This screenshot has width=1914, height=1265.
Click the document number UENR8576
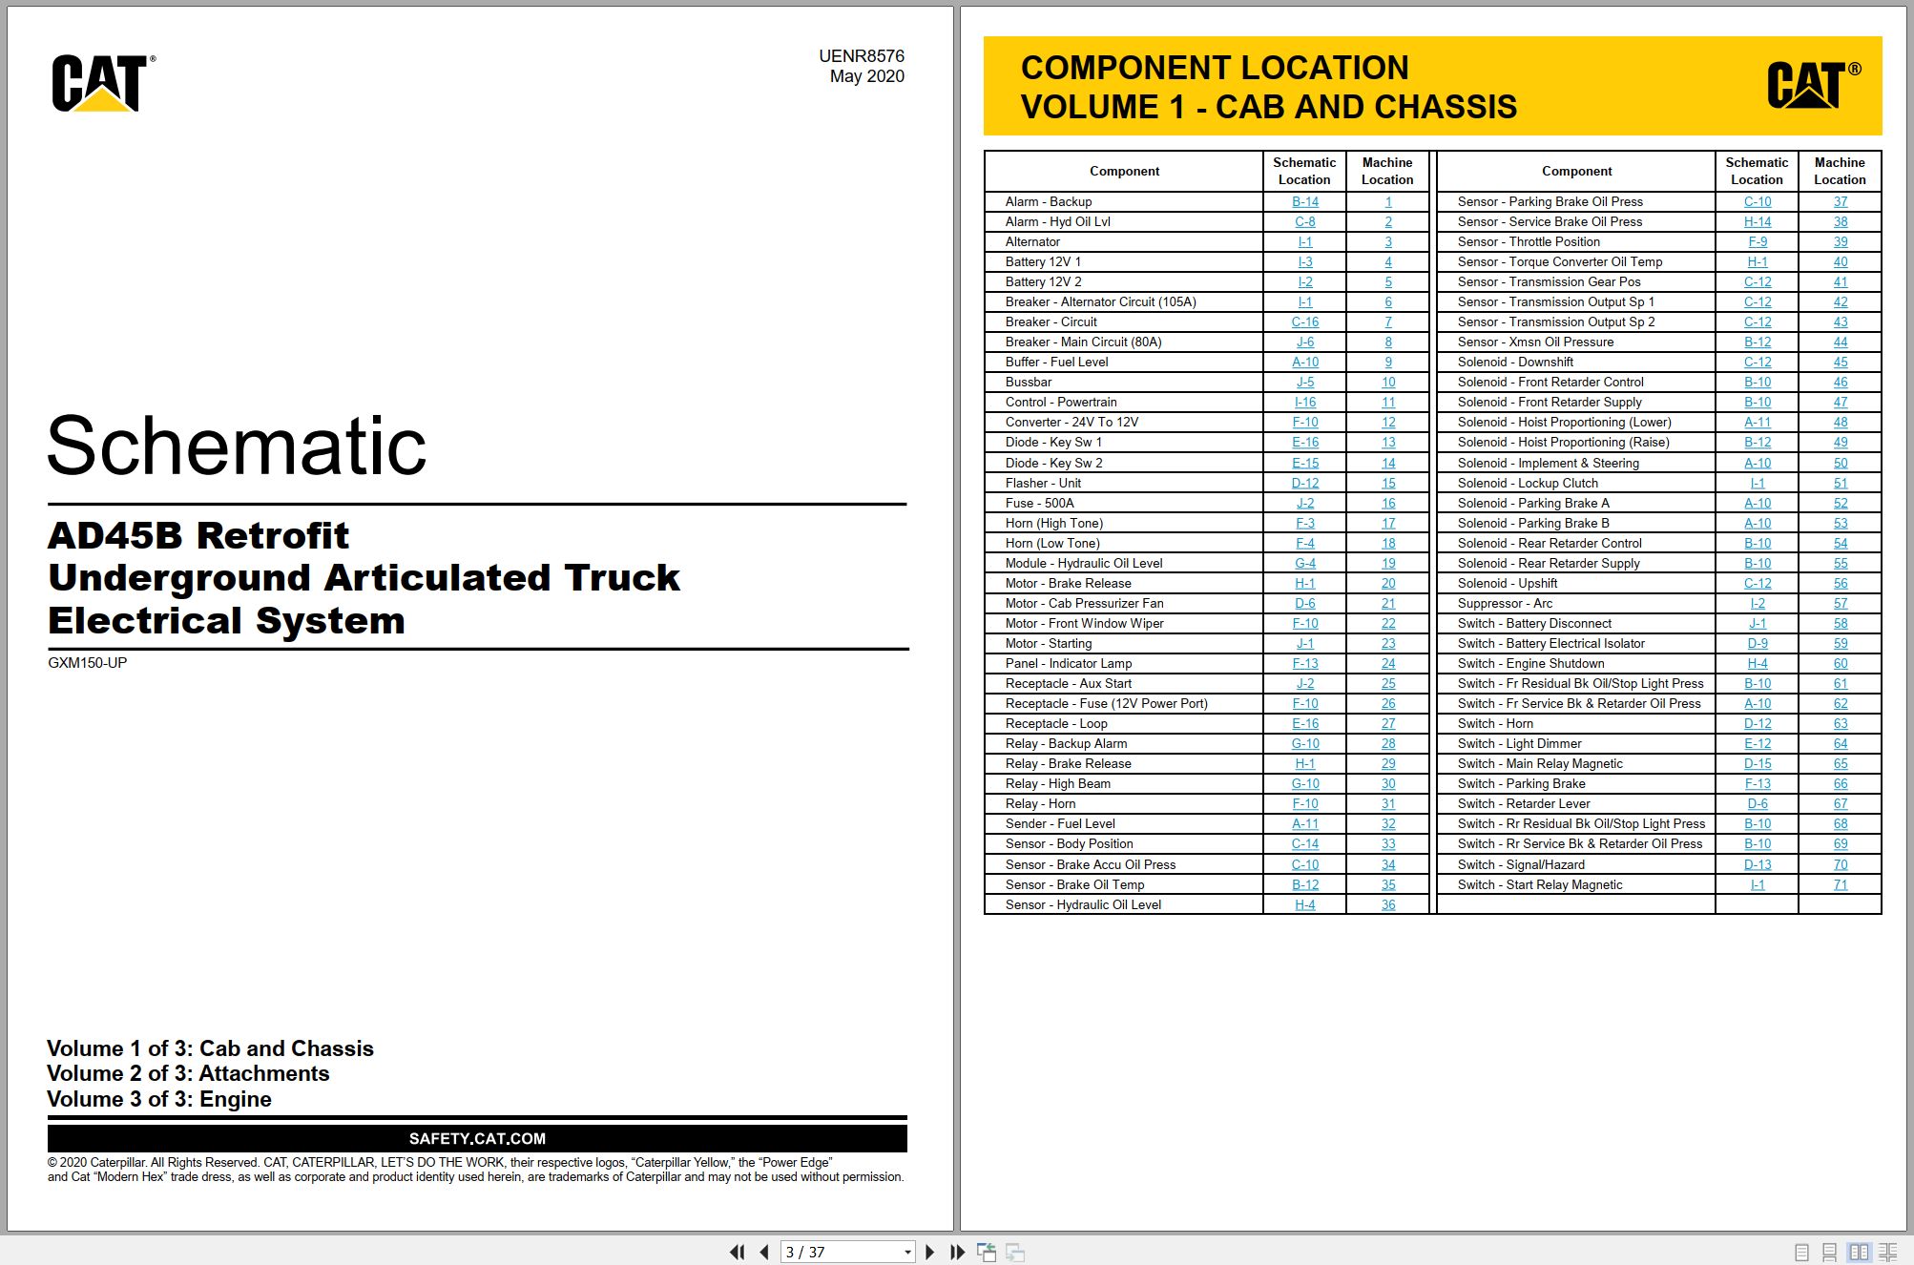pyautogui.click(x=861, y=56)
